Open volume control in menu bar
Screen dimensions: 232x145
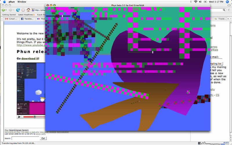[x=200, y=2]
